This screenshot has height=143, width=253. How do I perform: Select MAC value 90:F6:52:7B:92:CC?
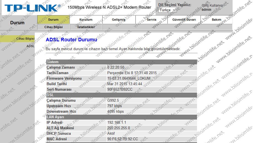(122, 139)
